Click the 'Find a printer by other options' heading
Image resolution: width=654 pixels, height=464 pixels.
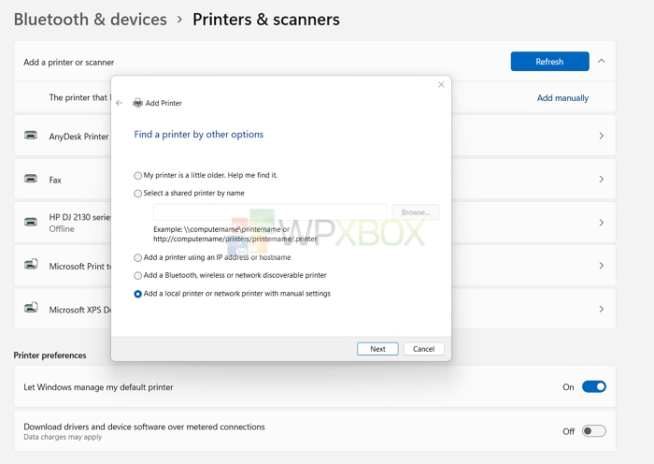click(198, 135)
